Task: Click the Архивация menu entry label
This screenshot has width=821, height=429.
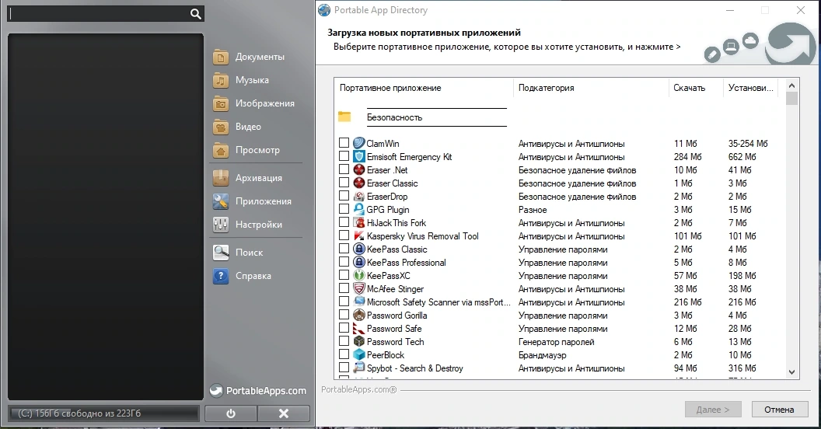Action: tap(259, 179)
